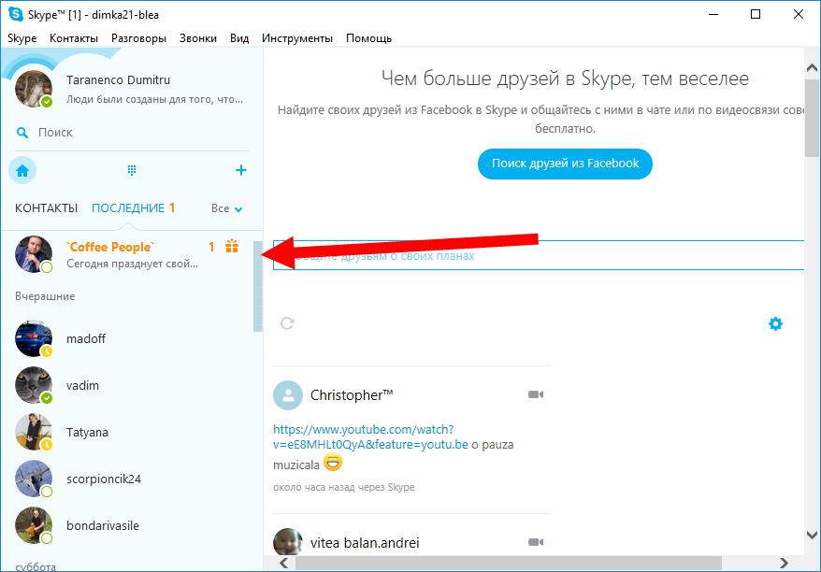821x572 pixels.
Task: Click bondarivasile's avatar picture
Action: 34,525
